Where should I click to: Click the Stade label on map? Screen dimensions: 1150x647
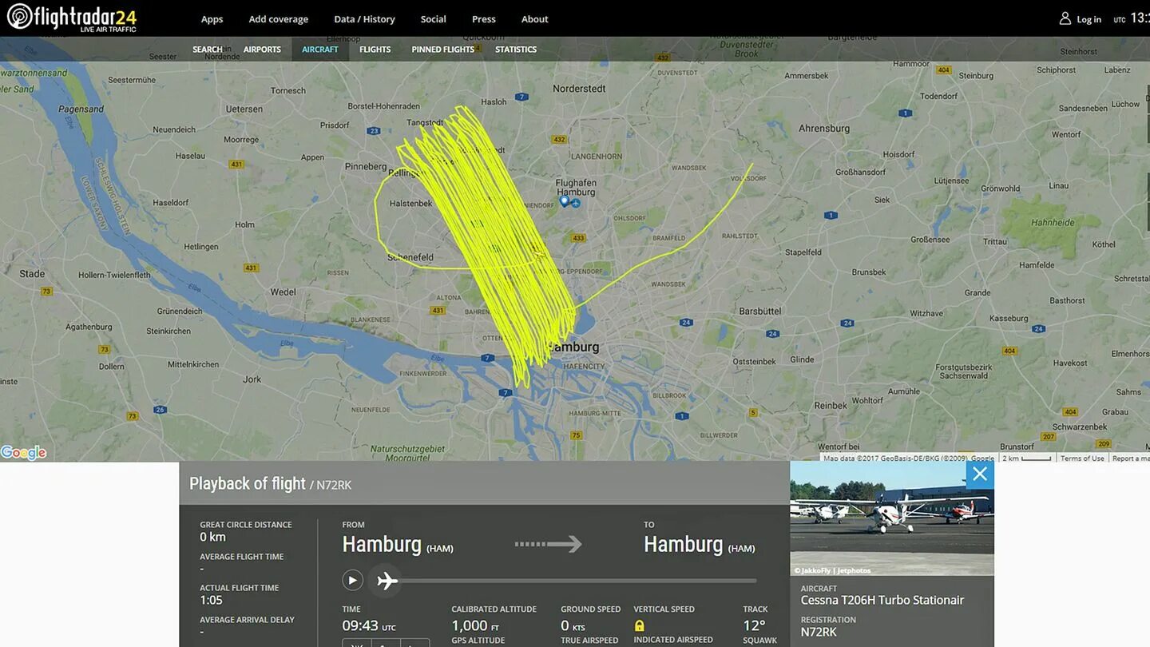click(32, 273)
